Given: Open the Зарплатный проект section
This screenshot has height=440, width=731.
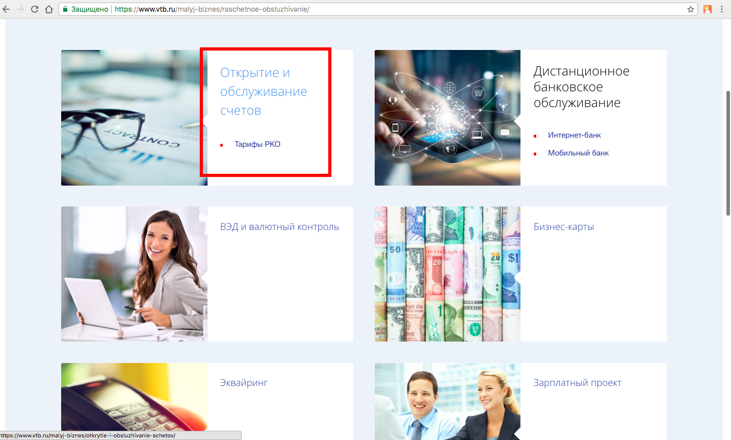Looking at the screenshot, I should (577, 383).
